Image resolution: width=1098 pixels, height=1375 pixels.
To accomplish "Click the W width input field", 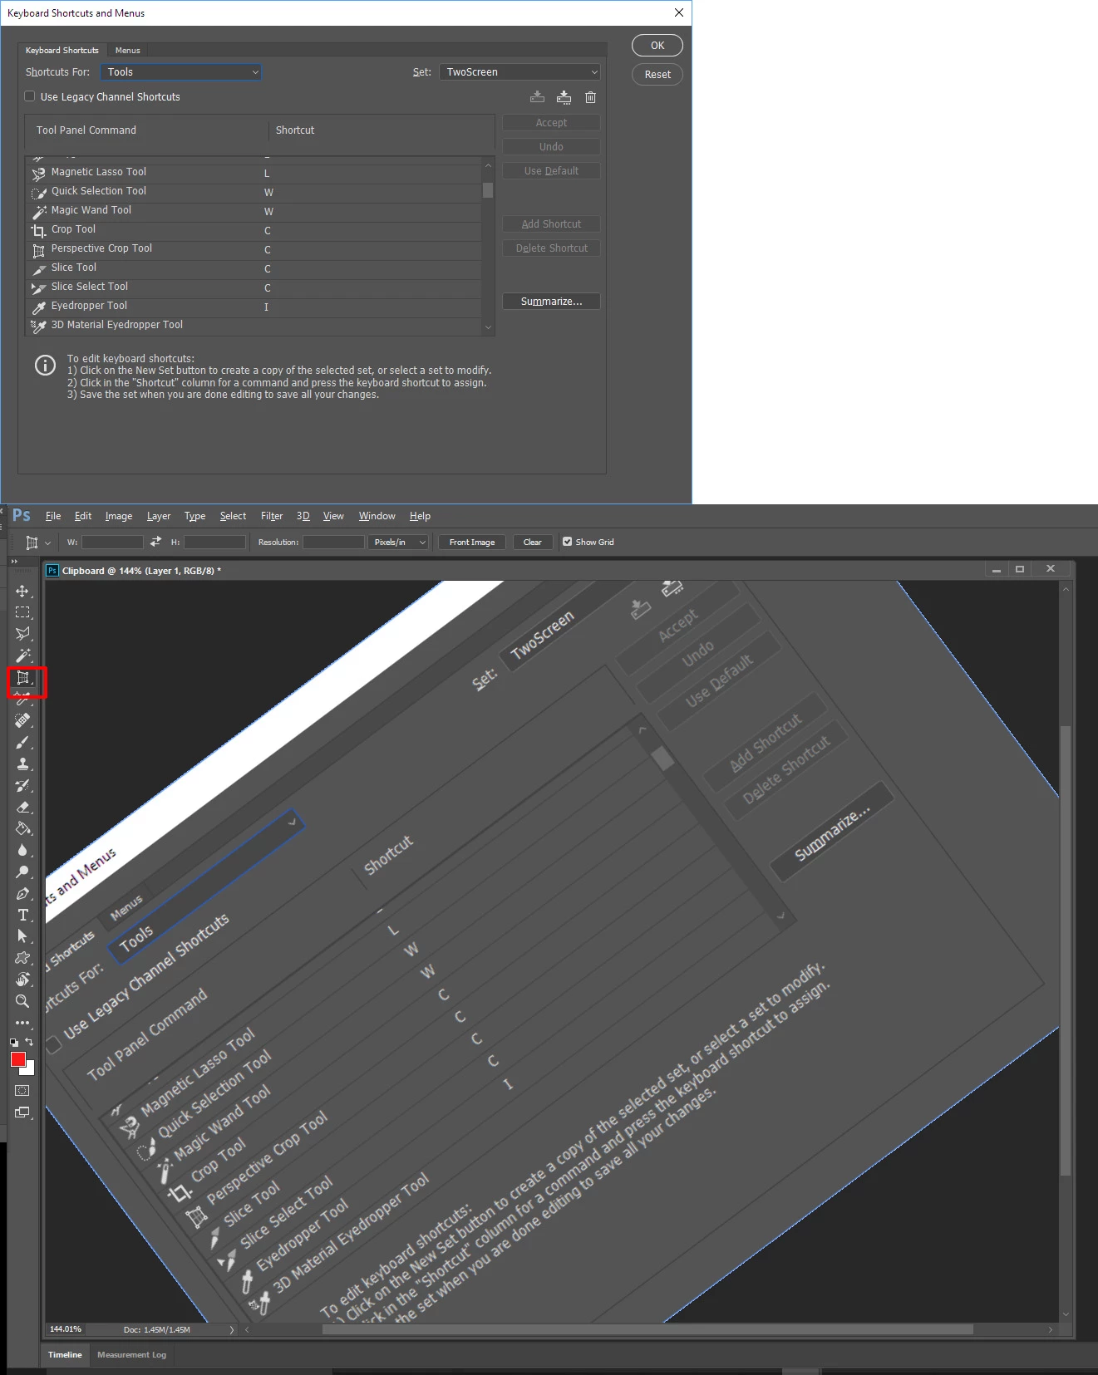I will tap(113, 543).
